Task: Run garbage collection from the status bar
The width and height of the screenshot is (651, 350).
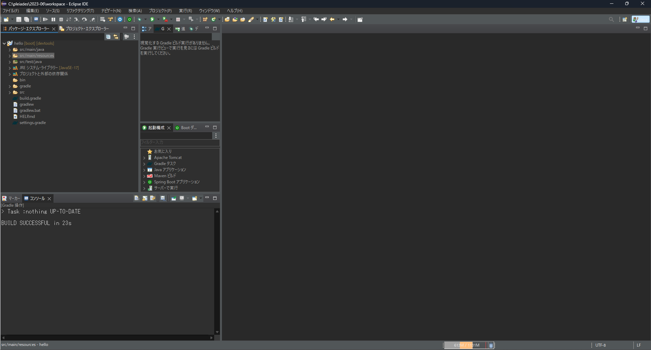Action: point(491,345)
